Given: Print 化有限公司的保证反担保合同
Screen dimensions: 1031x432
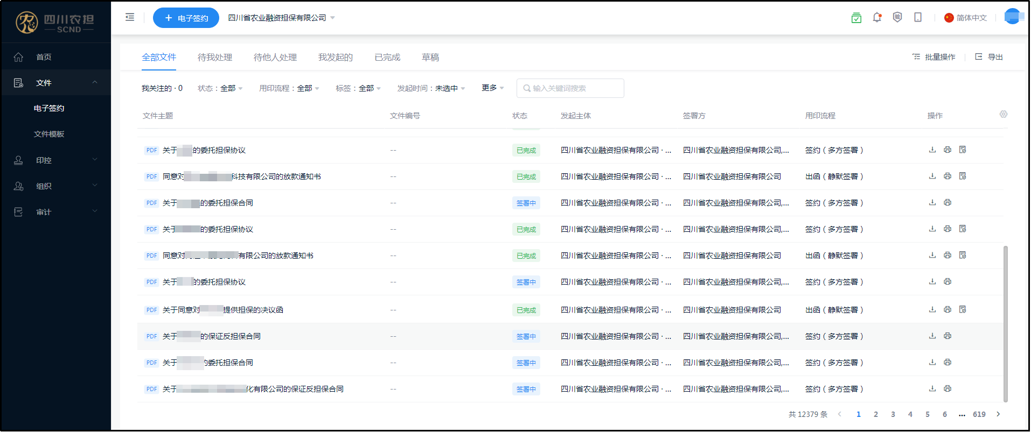Looking at the screenshot, I should tap(948, 388).
